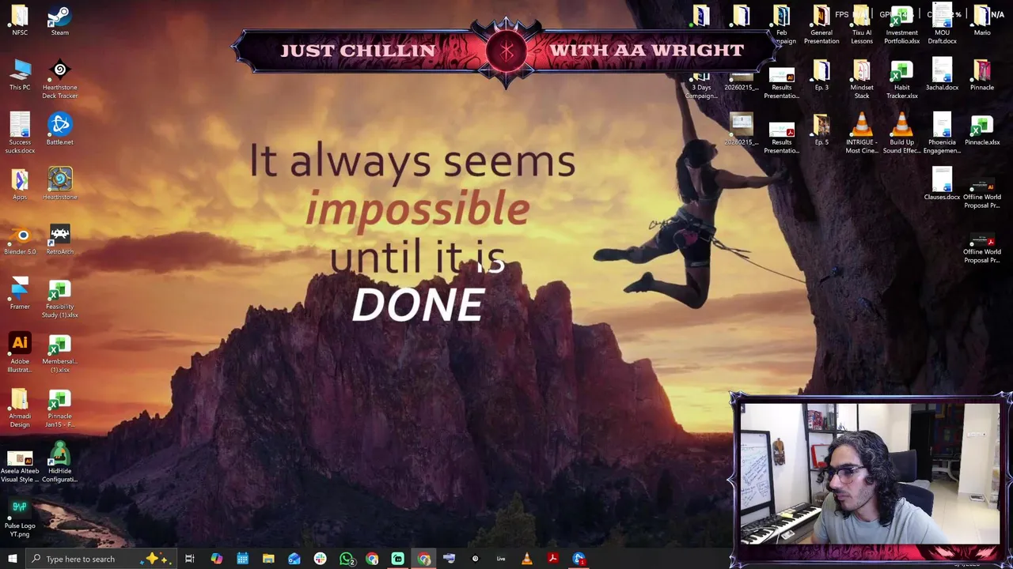Open the Calendar app on the taskbar

pyautogui.click(x=242, y=559)
